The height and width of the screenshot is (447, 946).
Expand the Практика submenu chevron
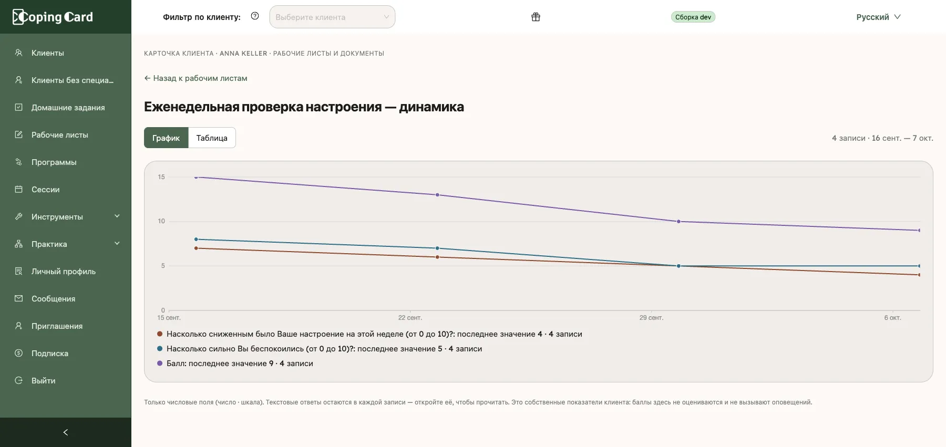point(117,243)
